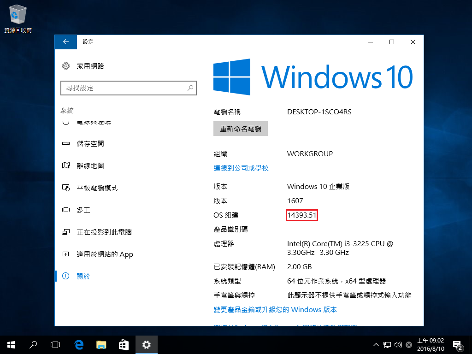Launch Microsoft Edge from the taskbar
Image resolution: width=472 pixels, height=354 pixels.
(x=78, y=345)
